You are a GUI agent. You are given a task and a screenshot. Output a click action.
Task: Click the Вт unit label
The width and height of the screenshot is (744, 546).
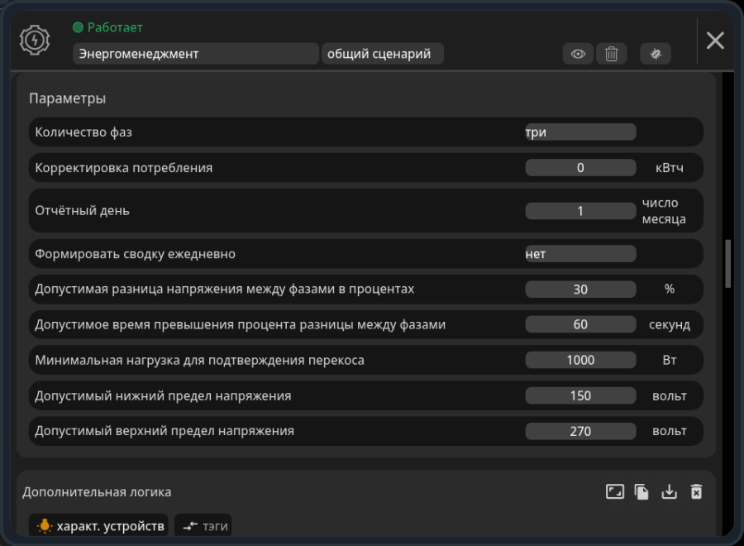[669, 360]
